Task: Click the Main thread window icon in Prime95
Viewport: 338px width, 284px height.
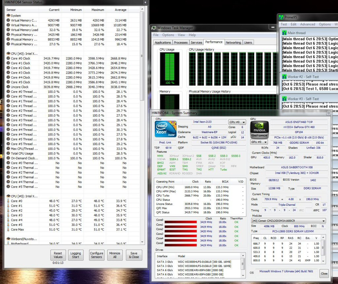Action: tap(284, 33)
